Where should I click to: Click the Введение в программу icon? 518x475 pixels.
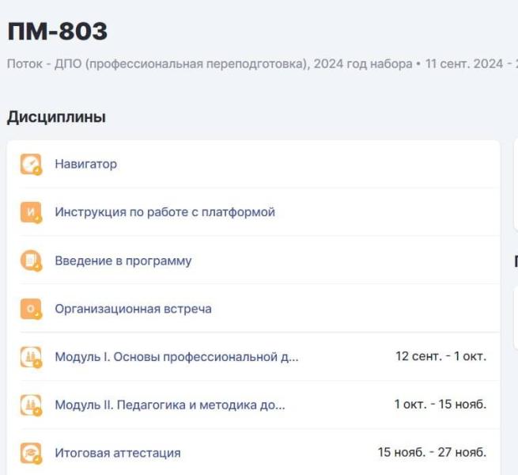pyautogui.click(x=30, y=260)
